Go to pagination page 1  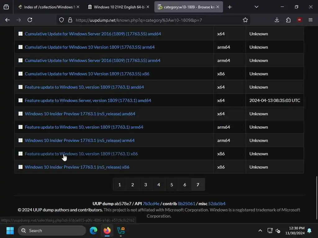120,185
